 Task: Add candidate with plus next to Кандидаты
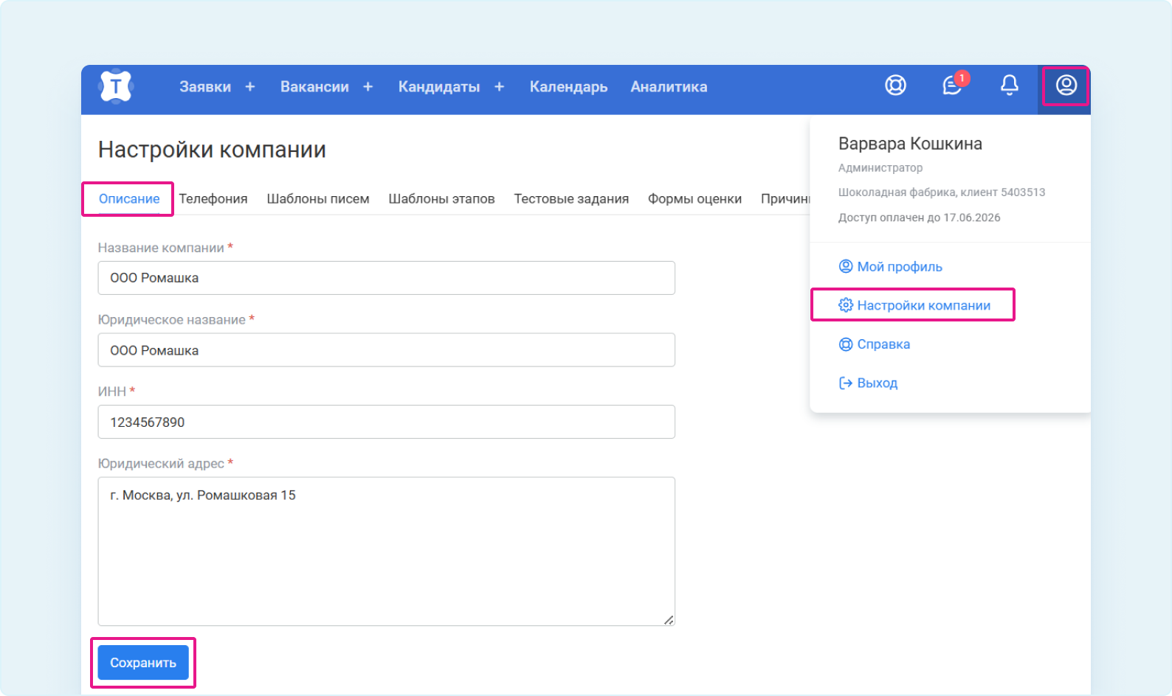point(499,87)
